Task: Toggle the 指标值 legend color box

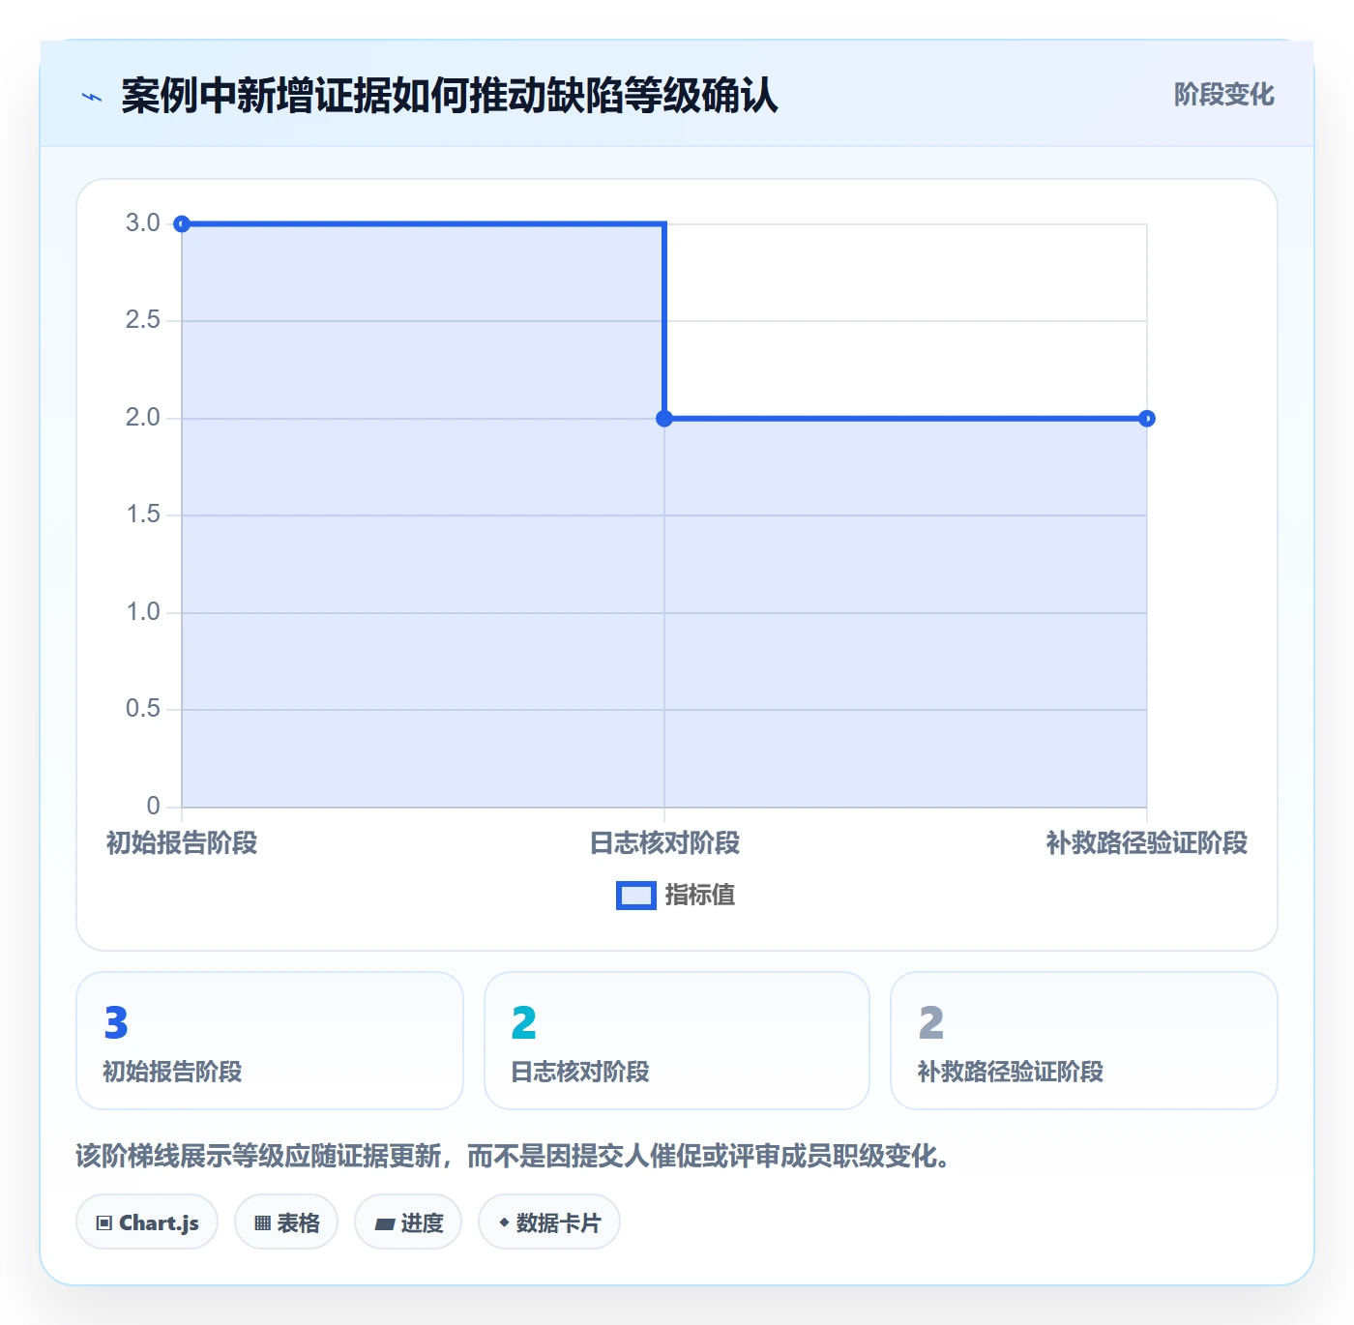Action: (636, 896)
